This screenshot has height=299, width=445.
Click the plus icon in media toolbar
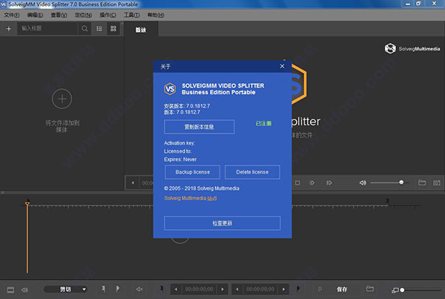[9, 29]
